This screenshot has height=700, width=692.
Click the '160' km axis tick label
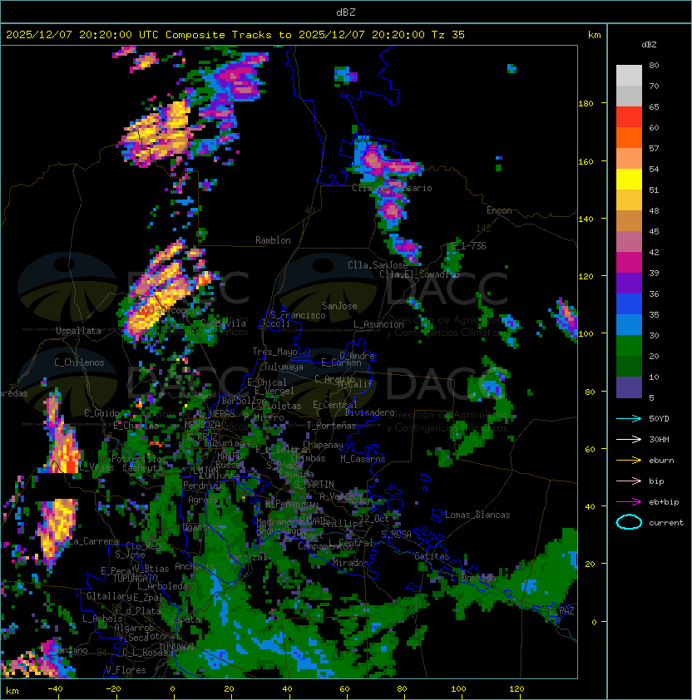point(586,161)
